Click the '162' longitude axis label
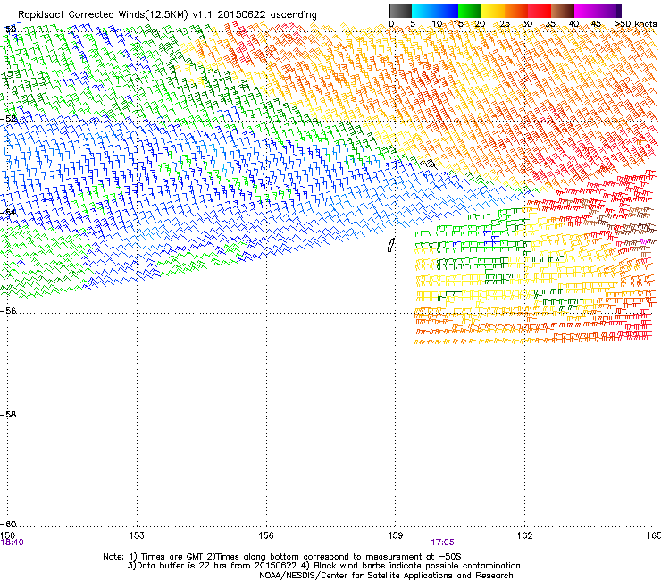This screenshot has height=581, width=661. click(x=524, y=535)
